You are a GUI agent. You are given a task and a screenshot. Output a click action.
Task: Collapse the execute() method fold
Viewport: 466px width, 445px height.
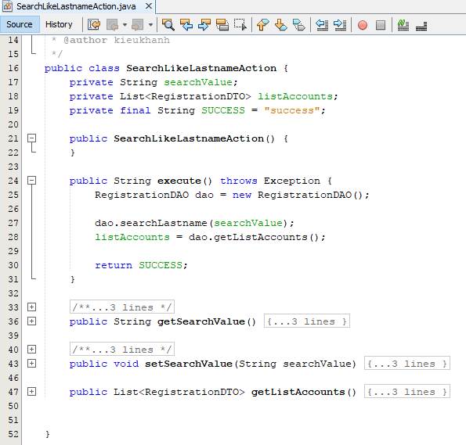click(x=32, y=181)
